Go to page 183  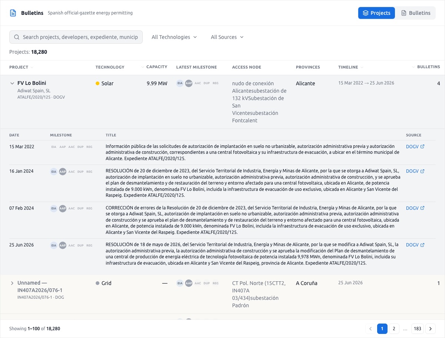418,329
